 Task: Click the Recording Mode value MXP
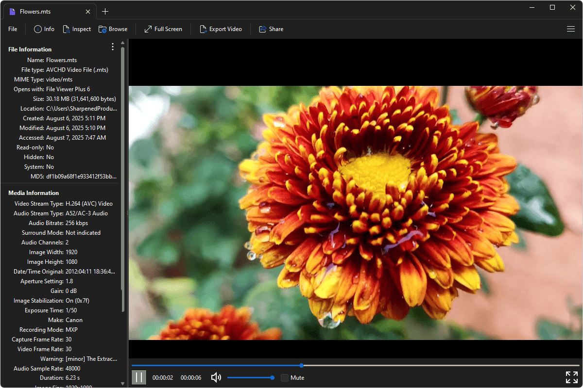click(x=72, y=330)
